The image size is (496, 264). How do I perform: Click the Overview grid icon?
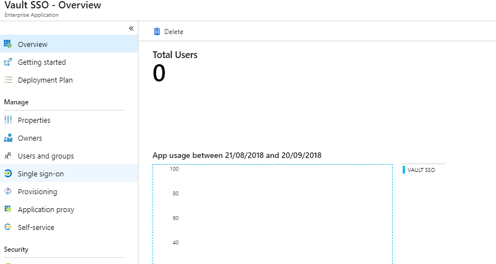[x=8, y=44]
